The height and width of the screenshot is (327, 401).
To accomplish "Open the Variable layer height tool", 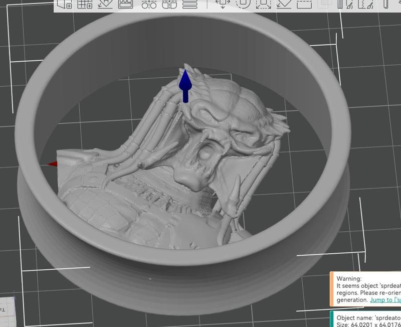I will (x=190, y=5).
